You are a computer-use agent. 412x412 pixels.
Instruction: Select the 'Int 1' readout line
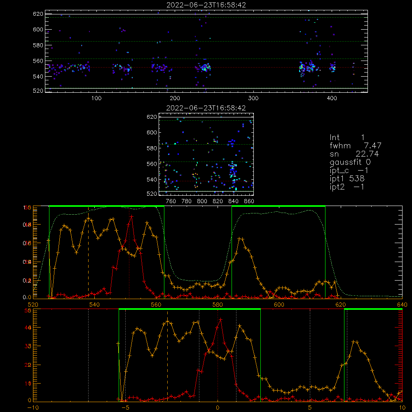pos(347,138)
